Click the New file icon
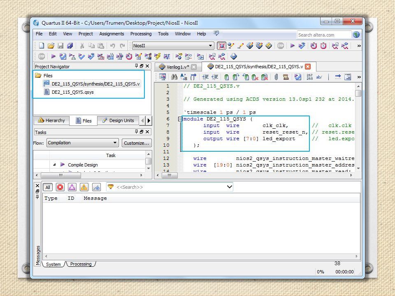 pyautogui.click(x=42, y=46)
